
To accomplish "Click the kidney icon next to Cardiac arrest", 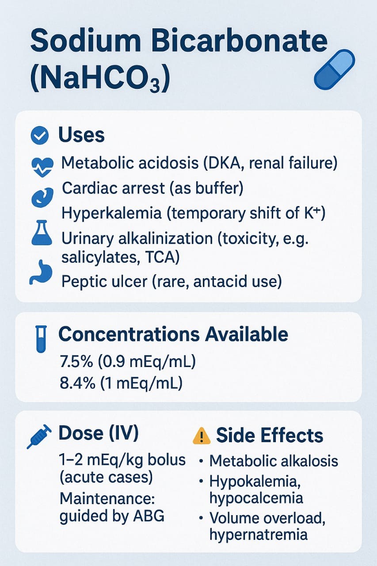I will [x=41, y=196].
